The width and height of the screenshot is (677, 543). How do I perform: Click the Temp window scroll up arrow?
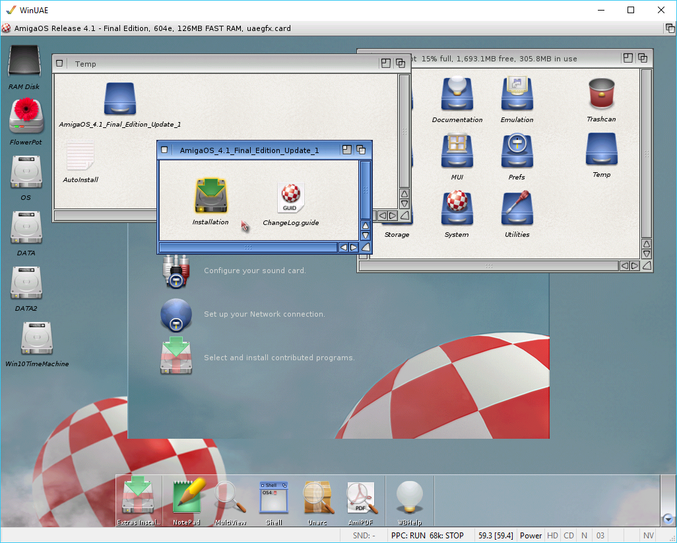404,193
